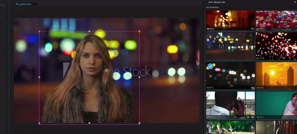
Task: Open the library dropdown arrow next to 2017 Motion Gfx
Action: click(295, 2)
